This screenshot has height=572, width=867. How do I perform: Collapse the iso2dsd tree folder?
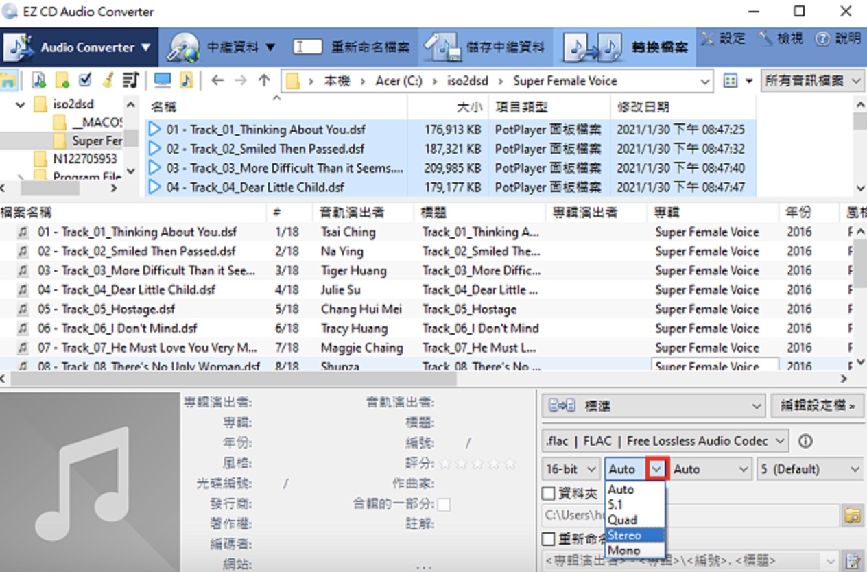coord(21,104)
